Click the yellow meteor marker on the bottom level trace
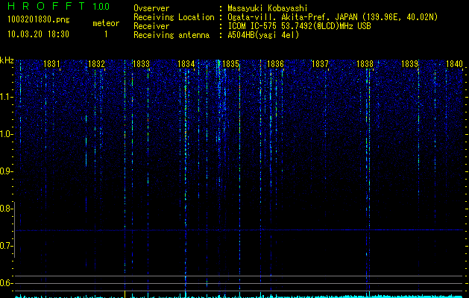Image resolution: width=469 pixels, height=298 pixels. (x=125, y=294)
